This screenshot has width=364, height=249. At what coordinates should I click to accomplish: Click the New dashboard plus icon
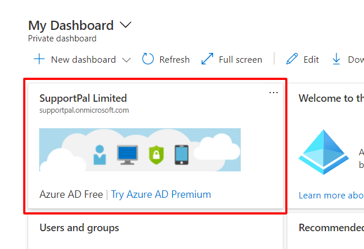coord(39,59)
